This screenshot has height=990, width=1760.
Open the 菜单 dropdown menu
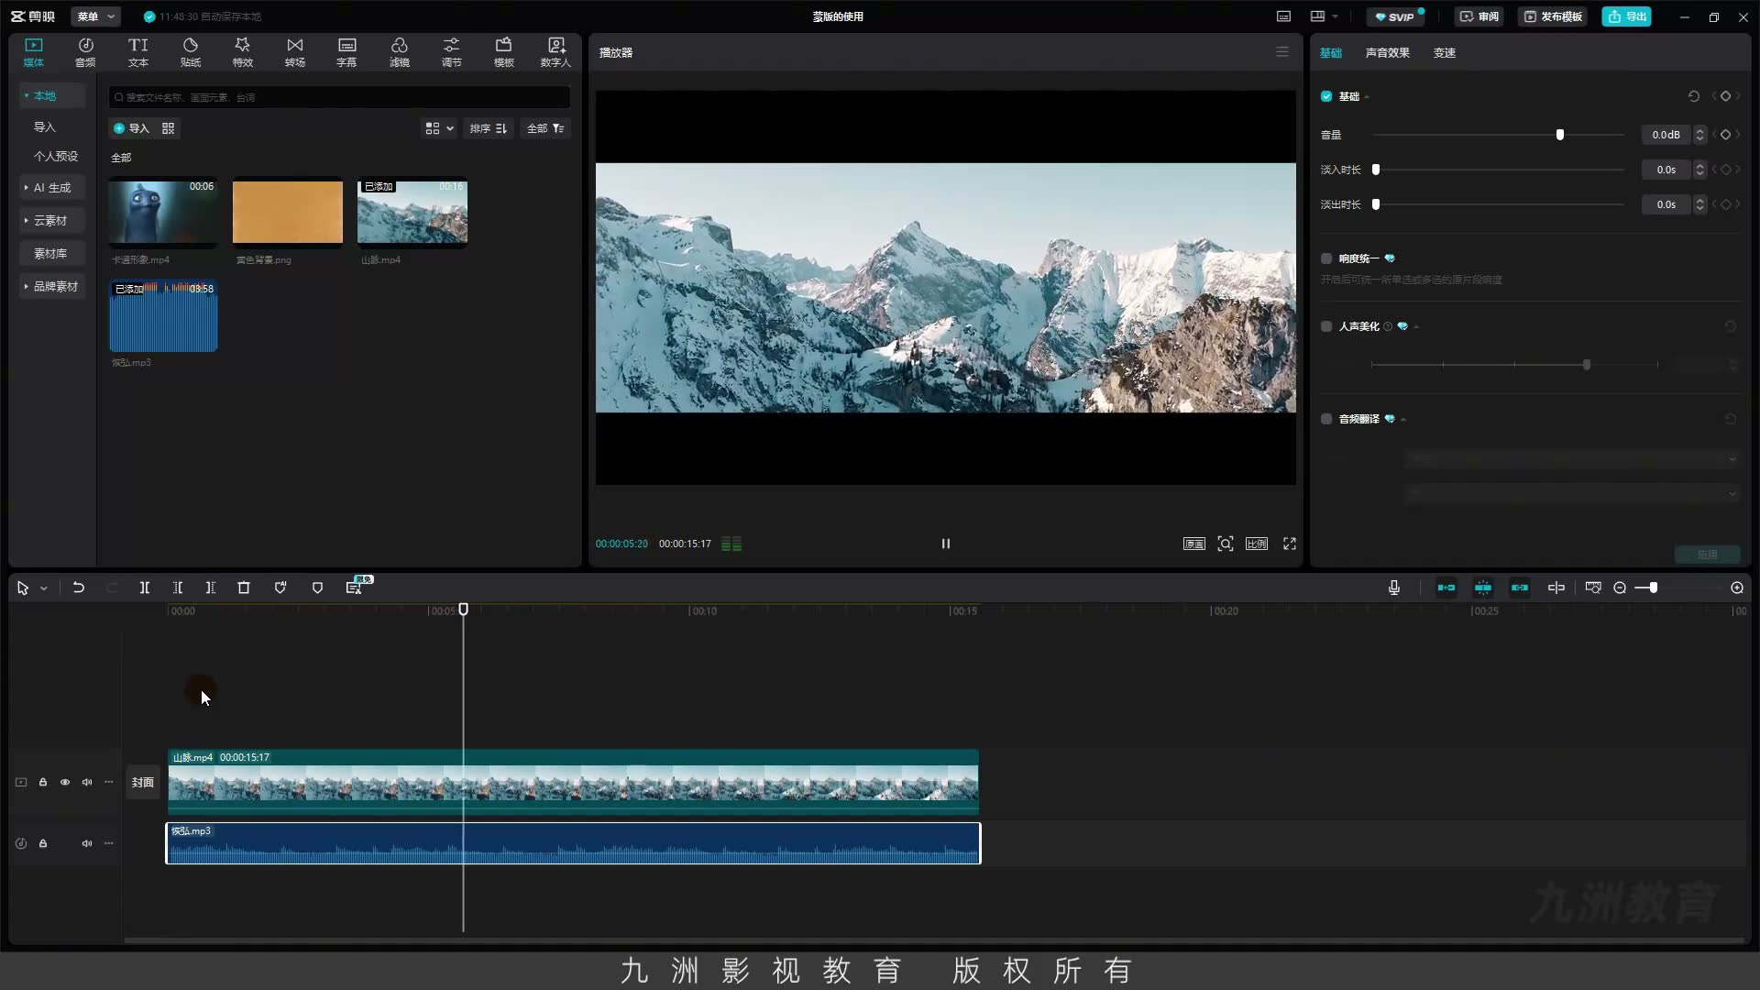(x=96, y=16)
